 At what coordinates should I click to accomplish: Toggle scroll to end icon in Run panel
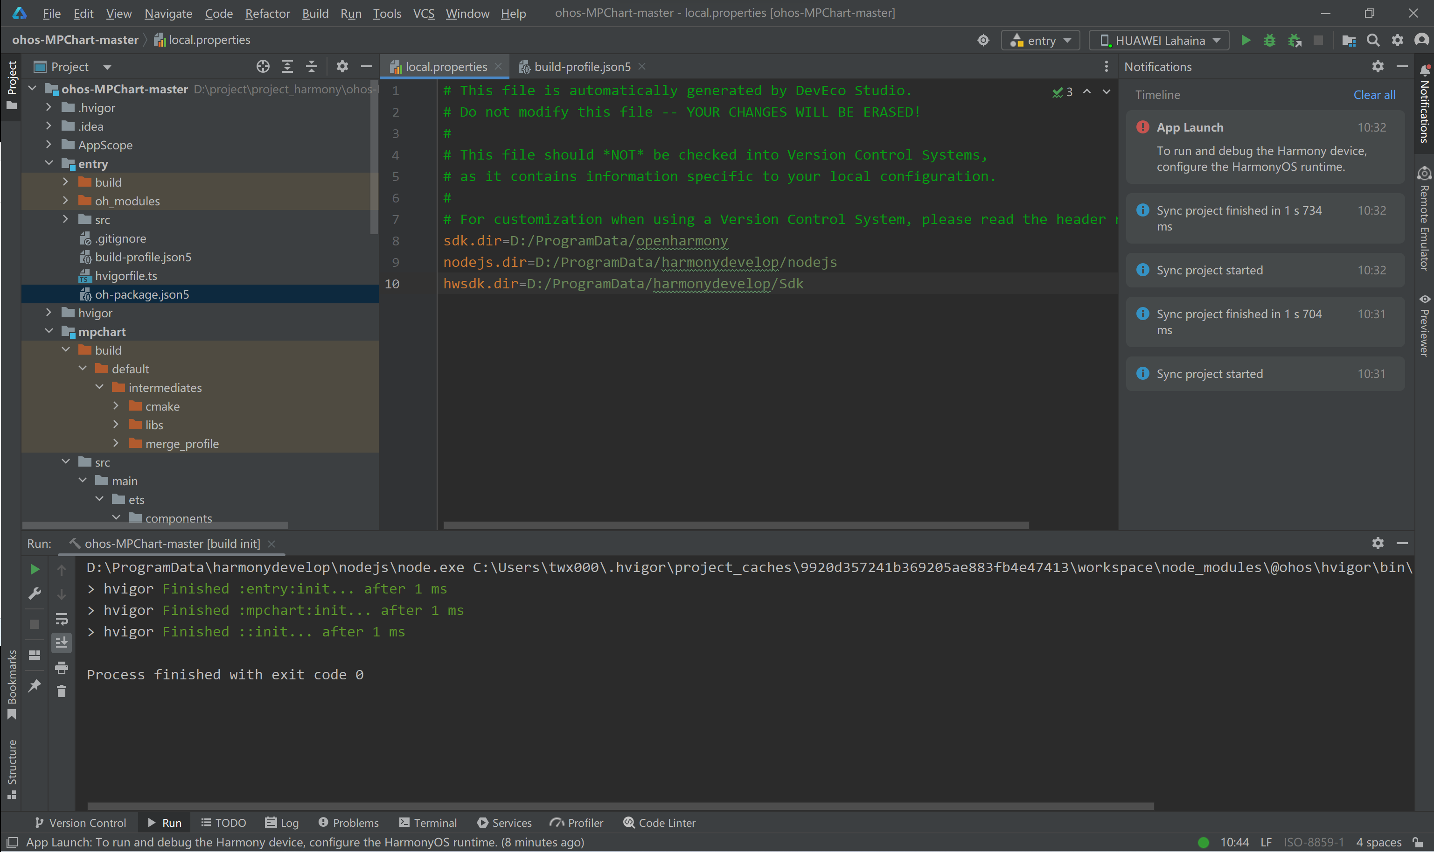pos(62,643)
